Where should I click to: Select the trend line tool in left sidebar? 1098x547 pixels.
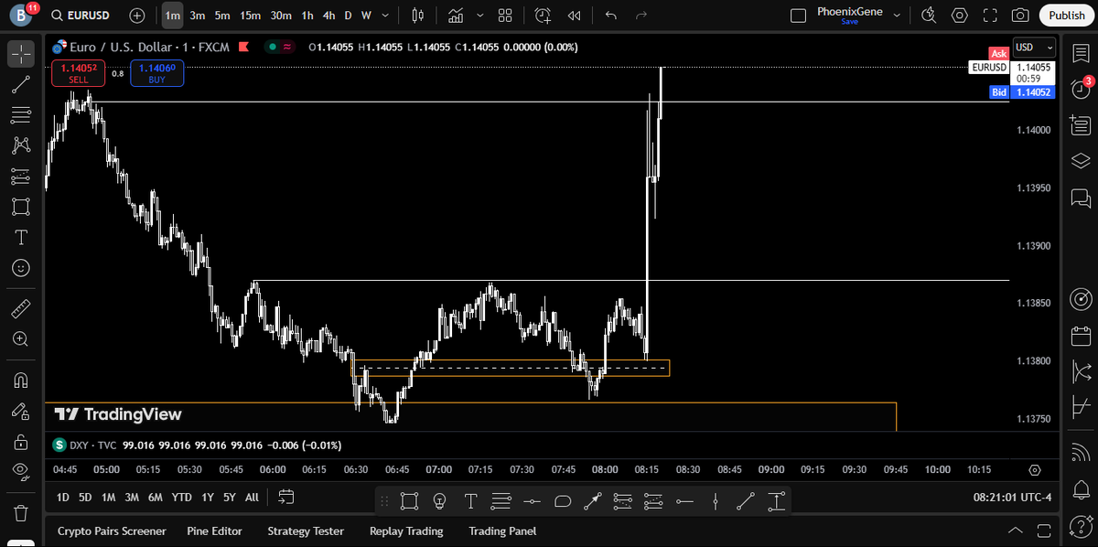(21, 84)
